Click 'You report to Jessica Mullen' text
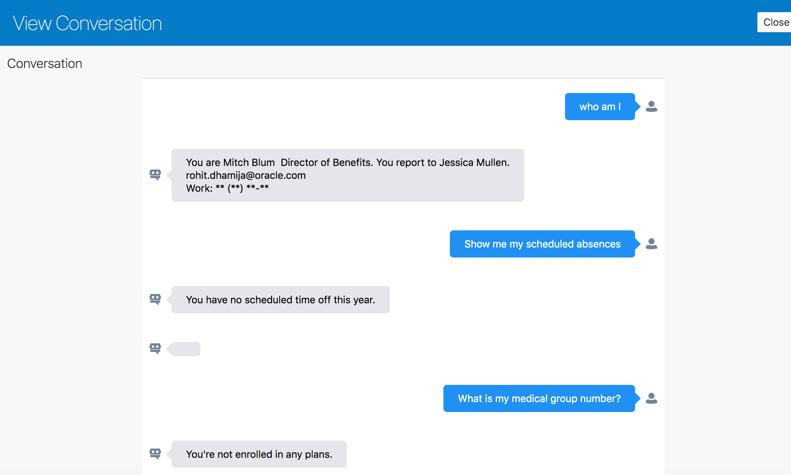The width and height of the screenshot is (791, 475). (443, 162)
